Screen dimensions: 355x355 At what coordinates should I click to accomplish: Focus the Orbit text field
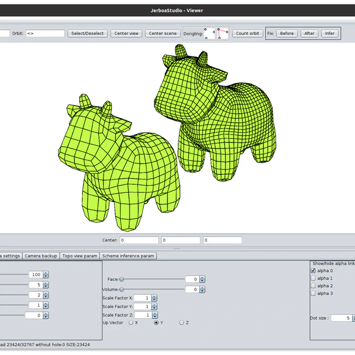tap(45, 33)
